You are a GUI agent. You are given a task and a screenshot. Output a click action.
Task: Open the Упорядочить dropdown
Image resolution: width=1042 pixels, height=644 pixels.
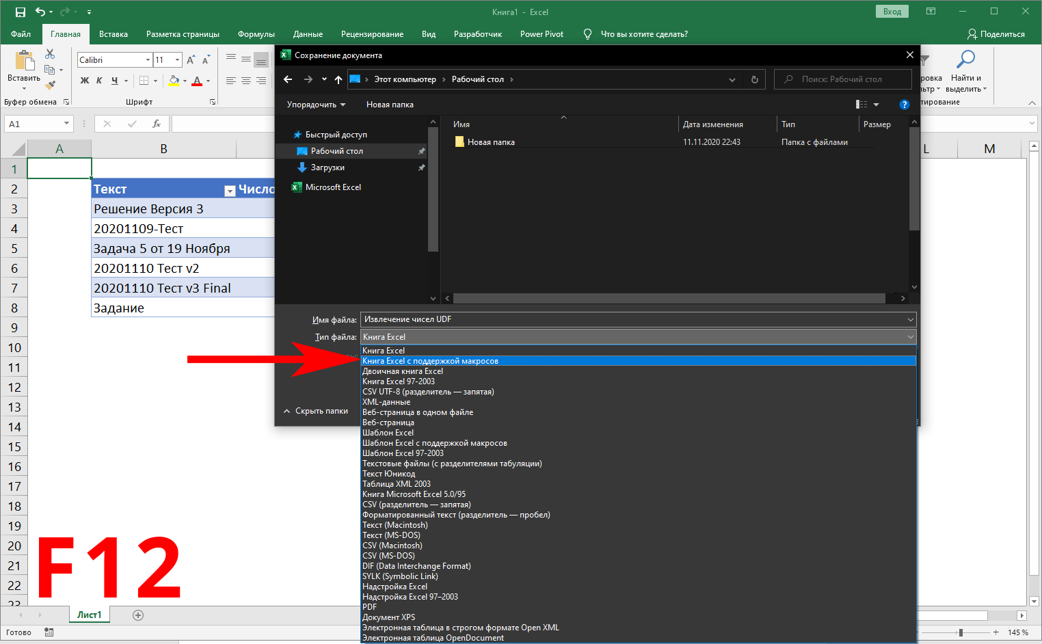[x=316, y=105]
